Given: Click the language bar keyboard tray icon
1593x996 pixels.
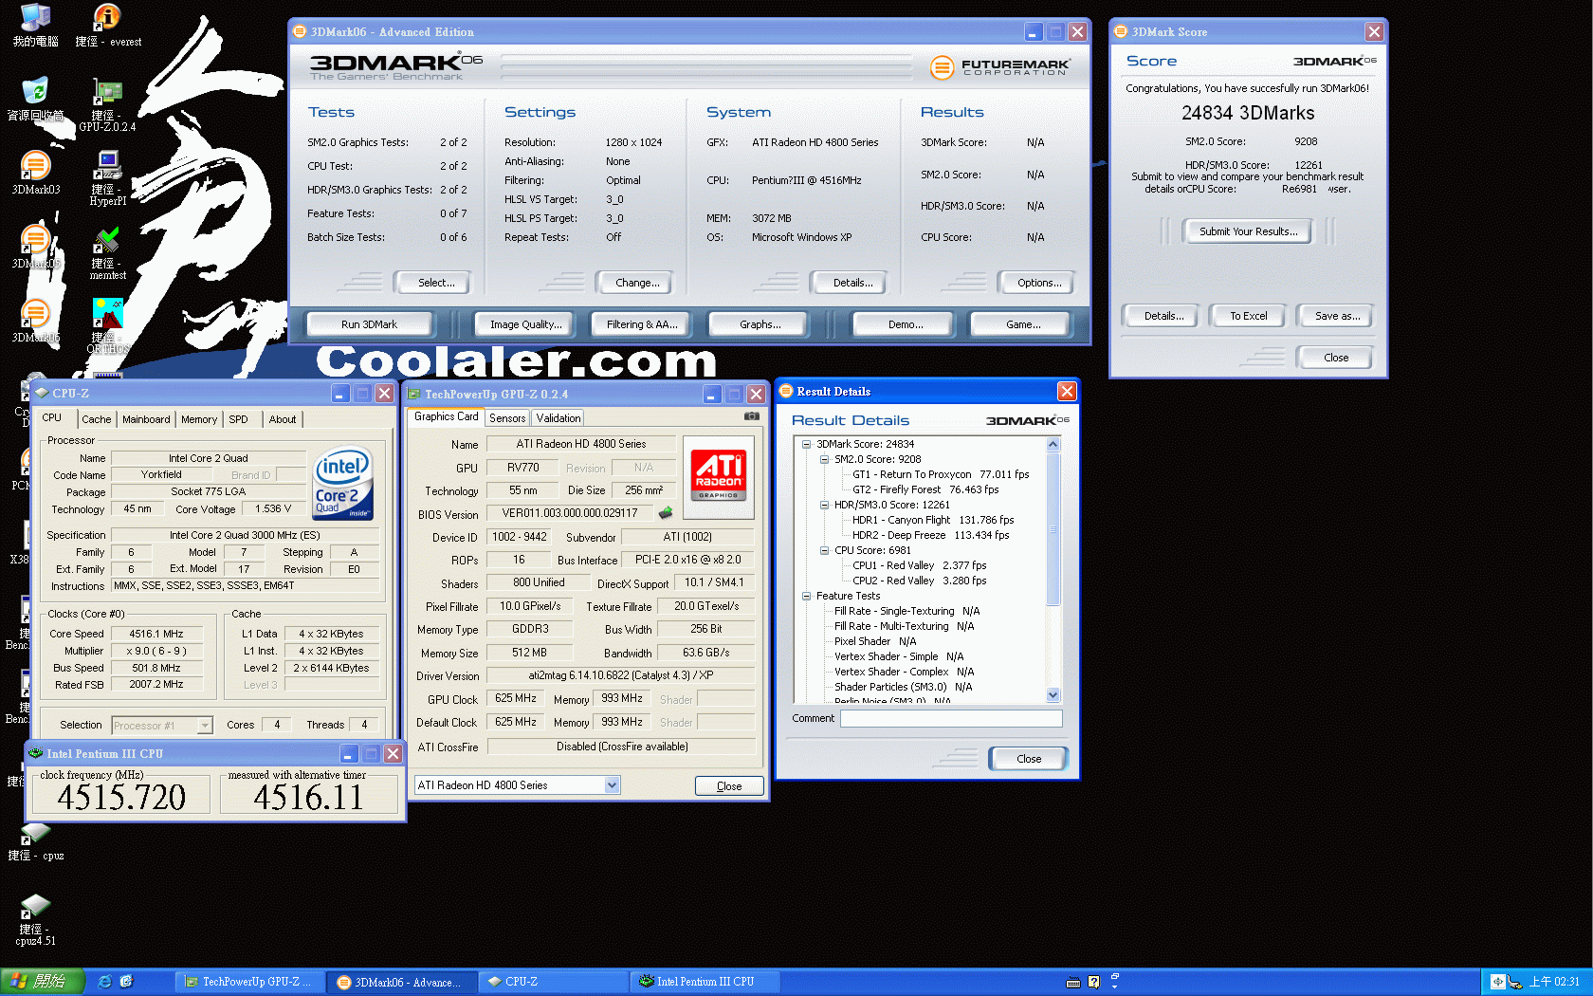Looking at the screenshot, I should (1073, 982).
